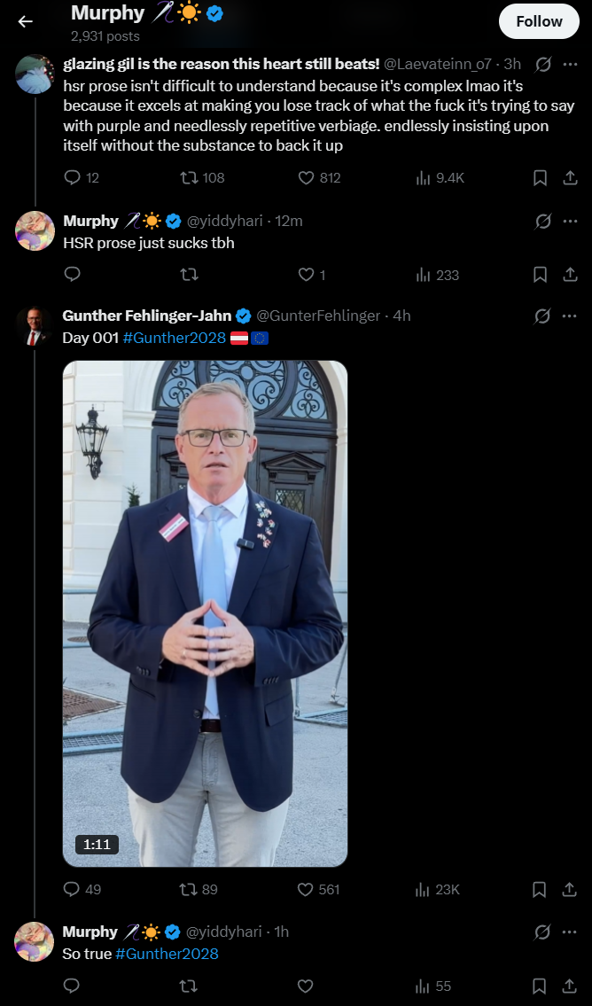Open more menu on Gunther Fehlinger-Jahn post
The image size is (592, 1006).
tap(570, 316)
